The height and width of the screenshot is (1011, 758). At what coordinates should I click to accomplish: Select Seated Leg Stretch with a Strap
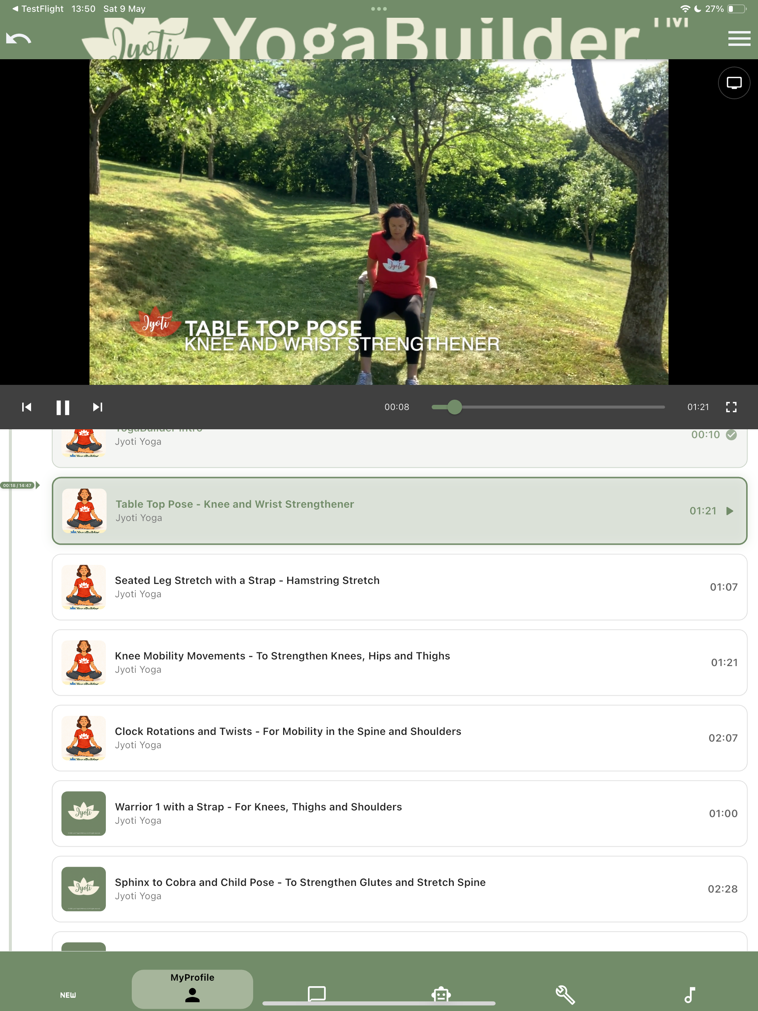click(x=400, y=587)
